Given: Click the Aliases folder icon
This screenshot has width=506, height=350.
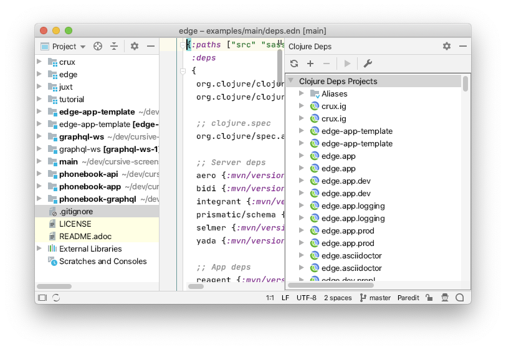Looking at the screenshot, I should pos(315,94).
